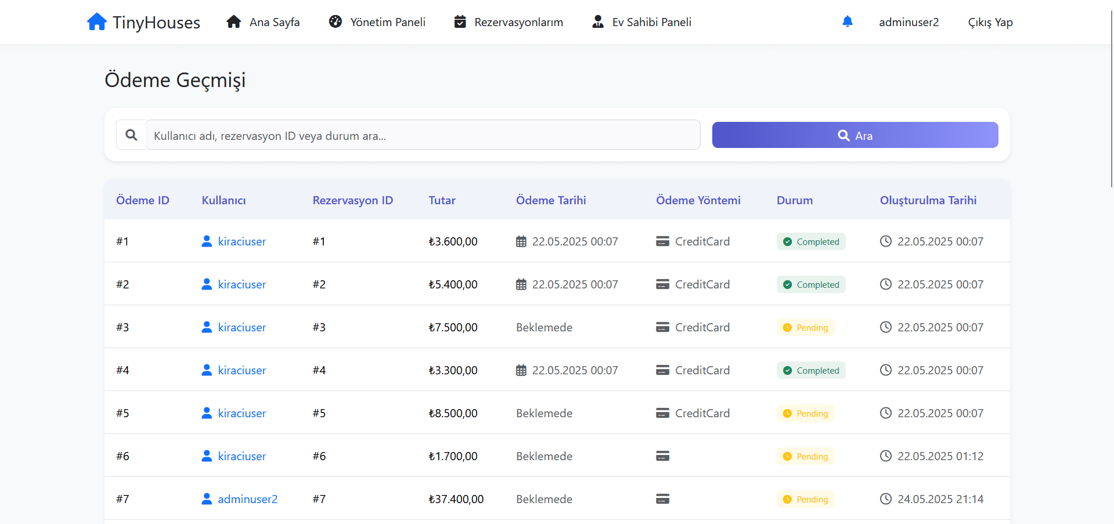Screen dimensions: 1114x524
Task: Click the Durum column header
Action: (795, 200)
